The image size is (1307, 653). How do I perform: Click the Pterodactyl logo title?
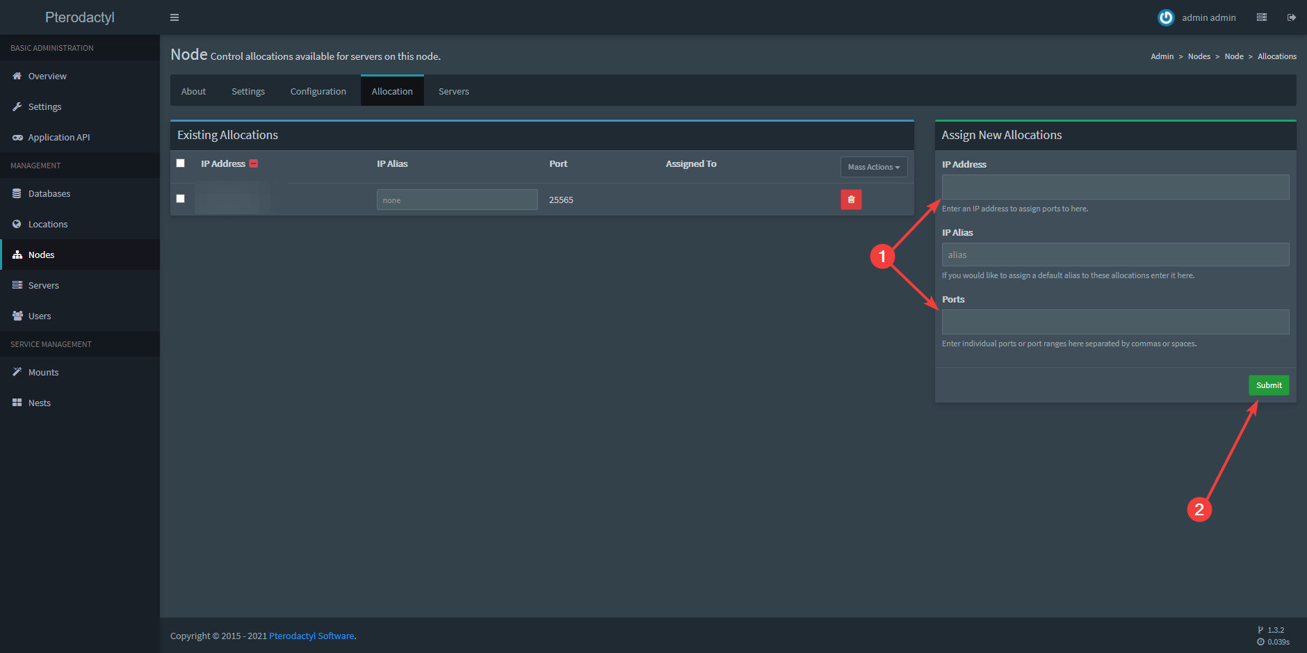tap(80, 17)
